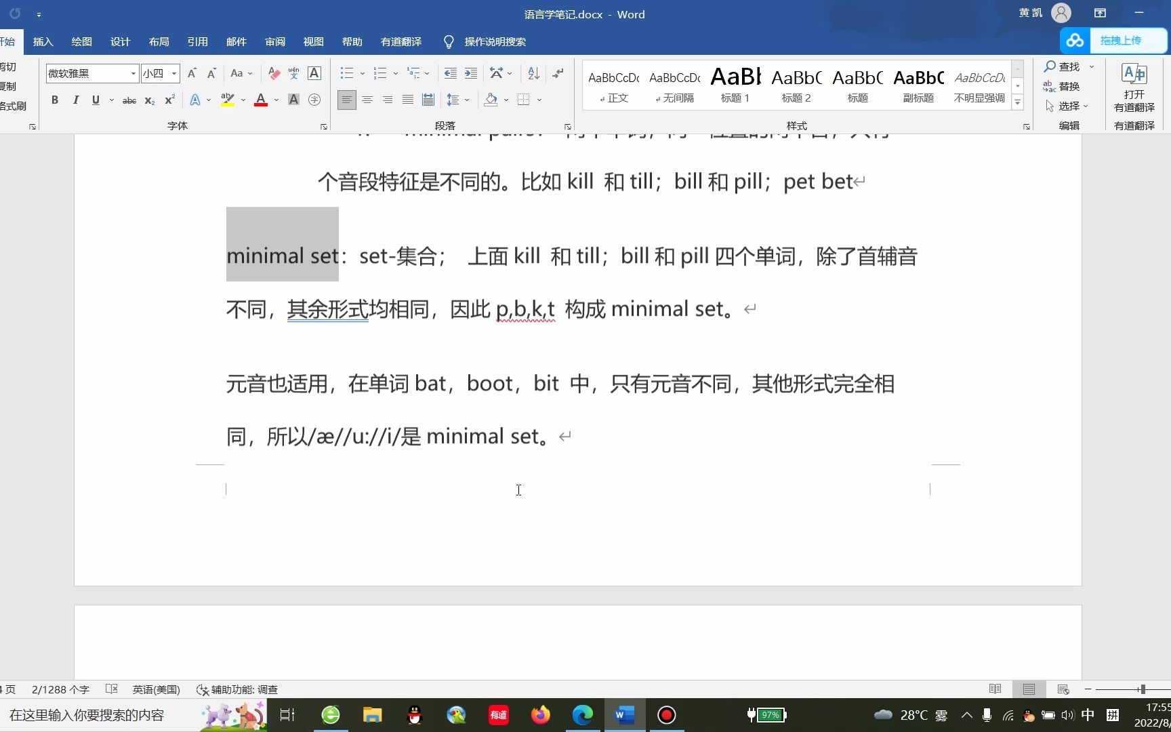
Task: Expand the font color dropdown arrow
Action: click(276, 100)
